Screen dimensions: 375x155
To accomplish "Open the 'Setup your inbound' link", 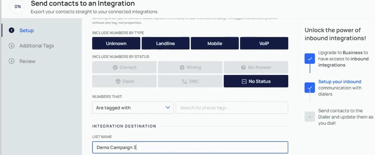I will pyautogui.click(x=340, y=82).
